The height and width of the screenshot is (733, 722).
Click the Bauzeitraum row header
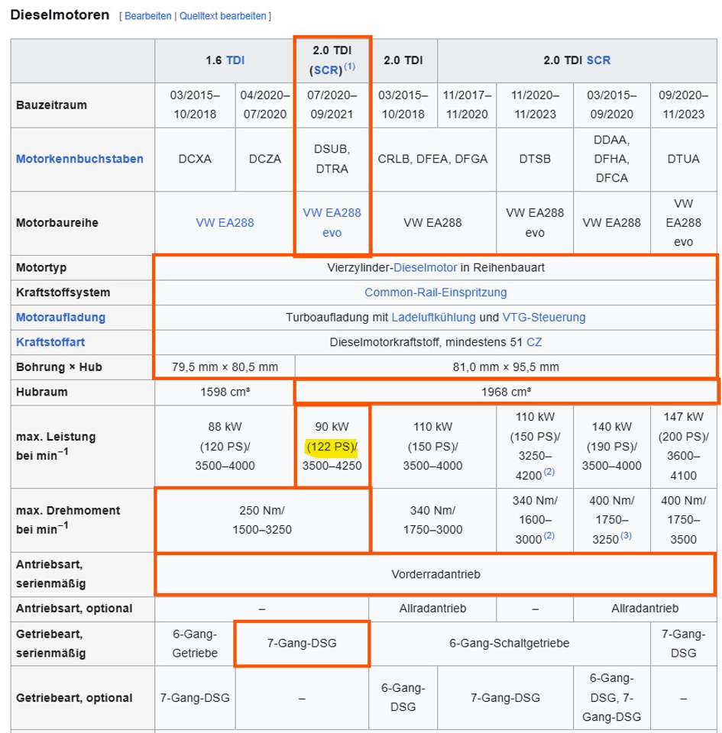pos(83,105)
